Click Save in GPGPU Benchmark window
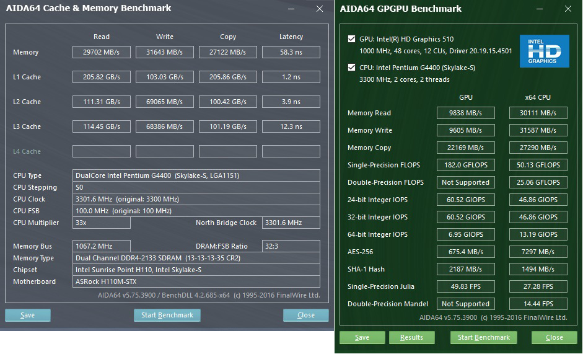The width and height of the screenshot is (583, 354). point(362,337)
